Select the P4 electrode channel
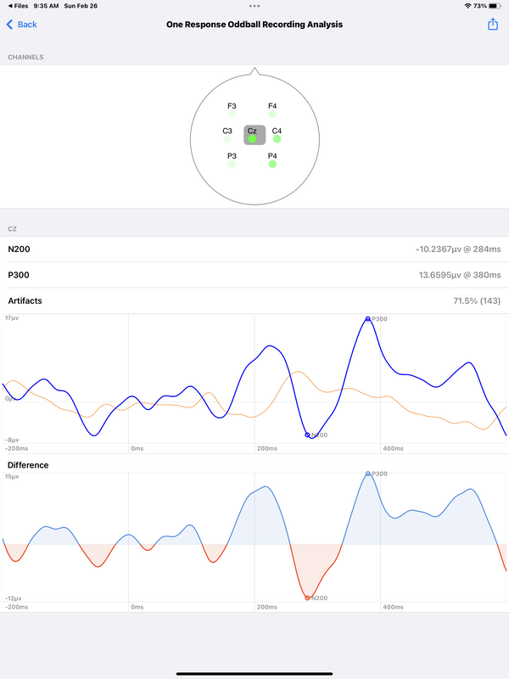 (x=272, y=160)
